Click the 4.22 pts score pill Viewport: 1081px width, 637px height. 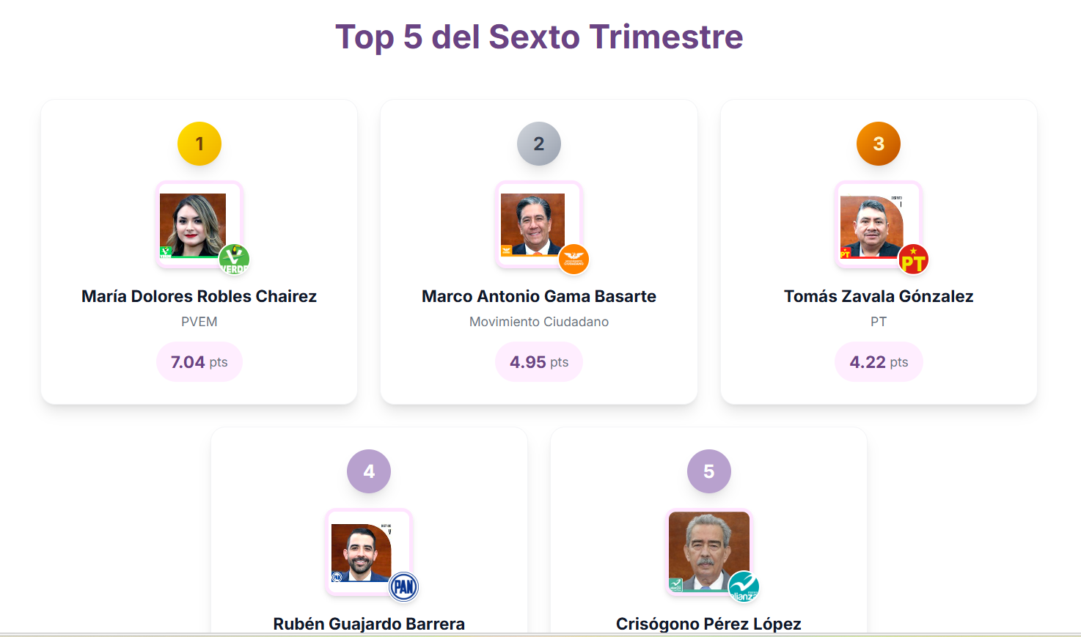coord(879,362)
